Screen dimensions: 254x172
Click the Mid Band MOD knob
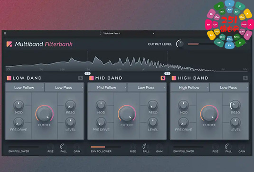[101, 105]
